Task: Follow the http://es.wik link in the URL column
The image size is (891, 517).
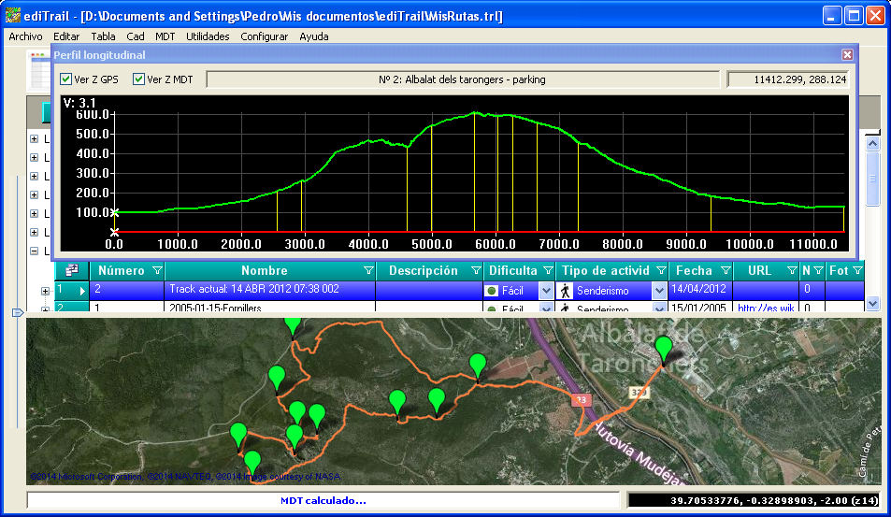Action: coord(766,308)
